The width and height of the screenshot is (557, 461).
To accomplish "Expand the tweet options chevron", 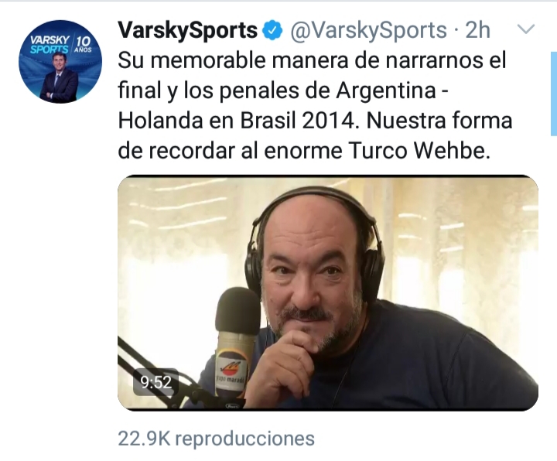I will 526,29.
